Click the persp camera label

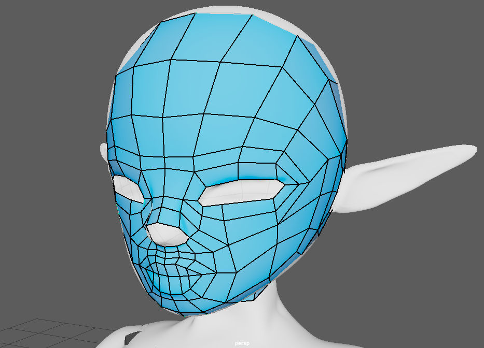[242, 343]
